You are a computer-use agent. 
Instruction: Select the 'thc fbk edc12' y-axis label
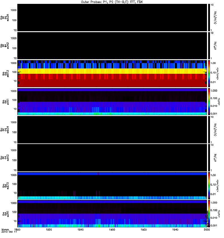point(6,186)
